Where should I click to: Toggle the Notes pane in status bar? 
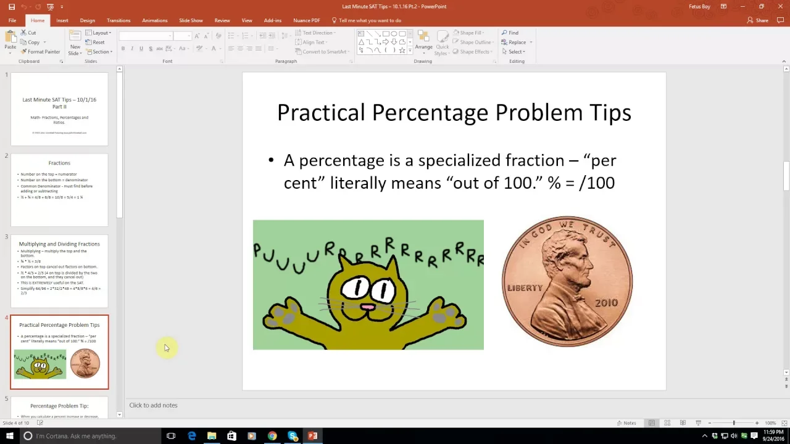(626, 423)
